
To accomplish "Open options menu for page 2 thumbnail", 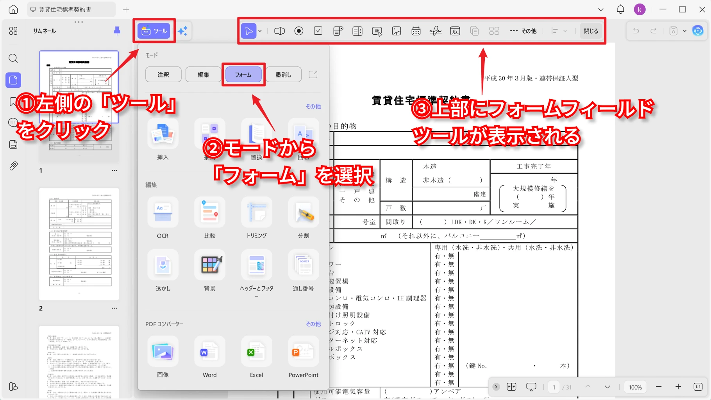I will click(x=114, y=308).
